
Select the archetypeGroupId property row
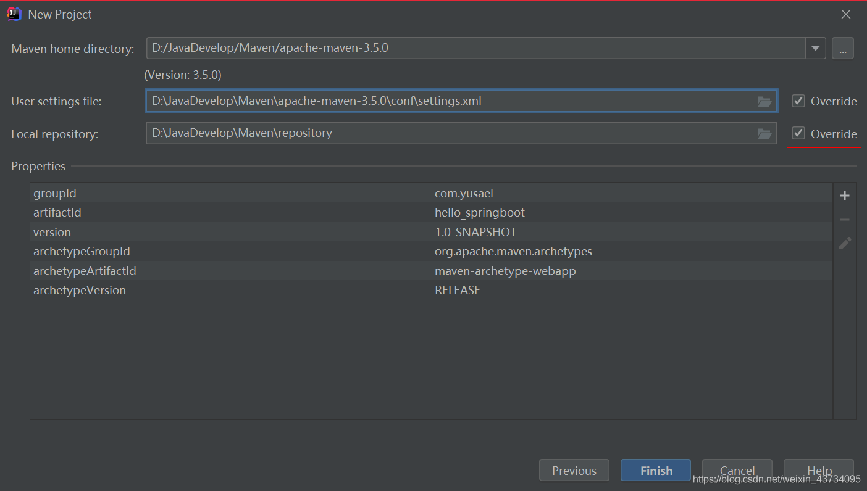431,252
